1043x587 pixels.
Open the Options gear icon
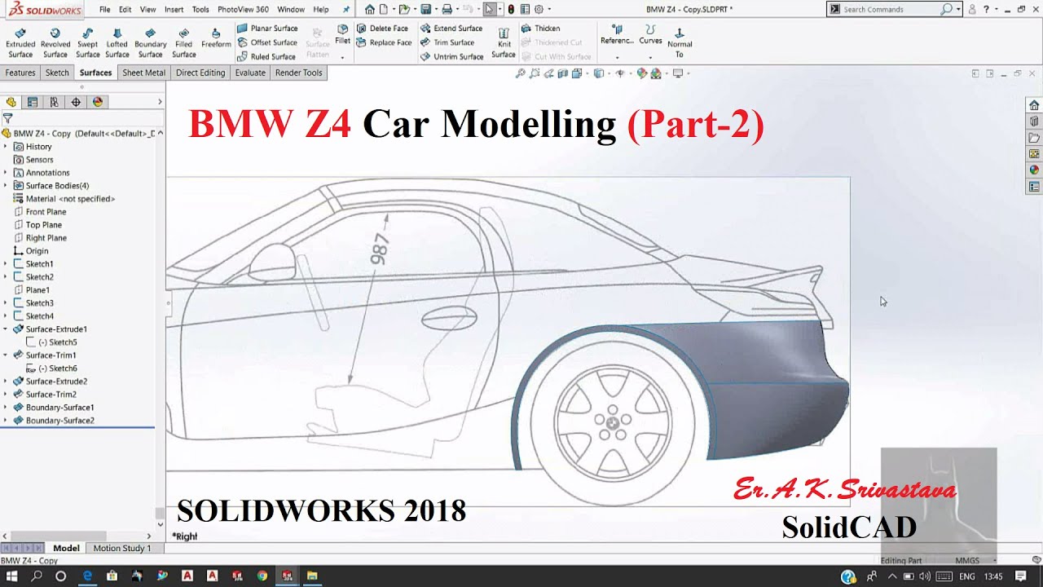tap(539, 9)
